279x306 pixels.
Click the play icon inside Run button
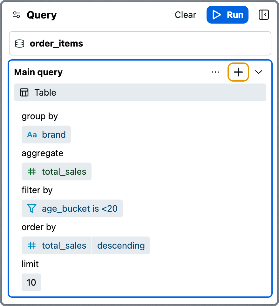pos(216,14)
